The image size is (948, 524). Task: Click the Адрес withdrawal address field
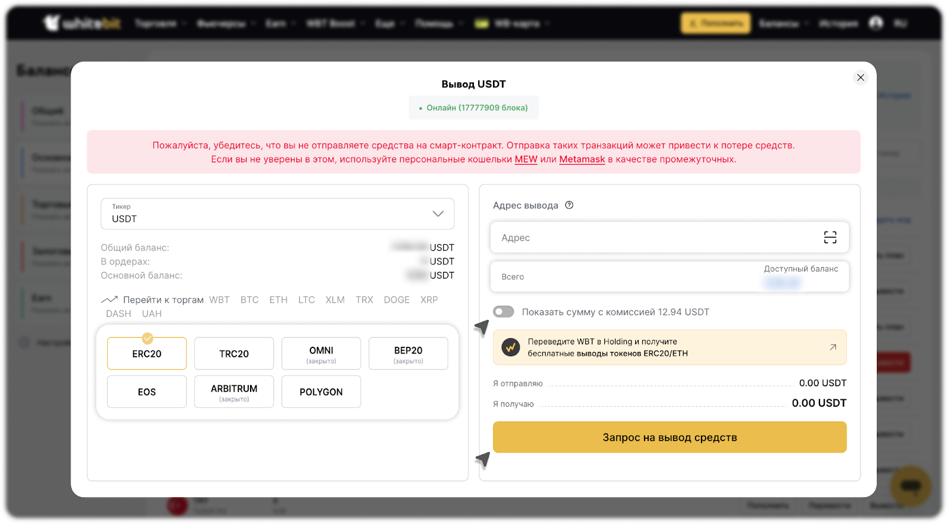click(x=670, y=238)
